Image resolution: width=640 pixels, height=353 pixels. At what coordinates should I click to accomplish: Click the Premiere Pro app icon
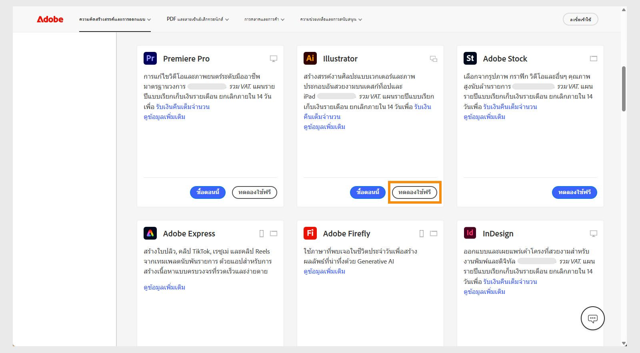point(150,58)
